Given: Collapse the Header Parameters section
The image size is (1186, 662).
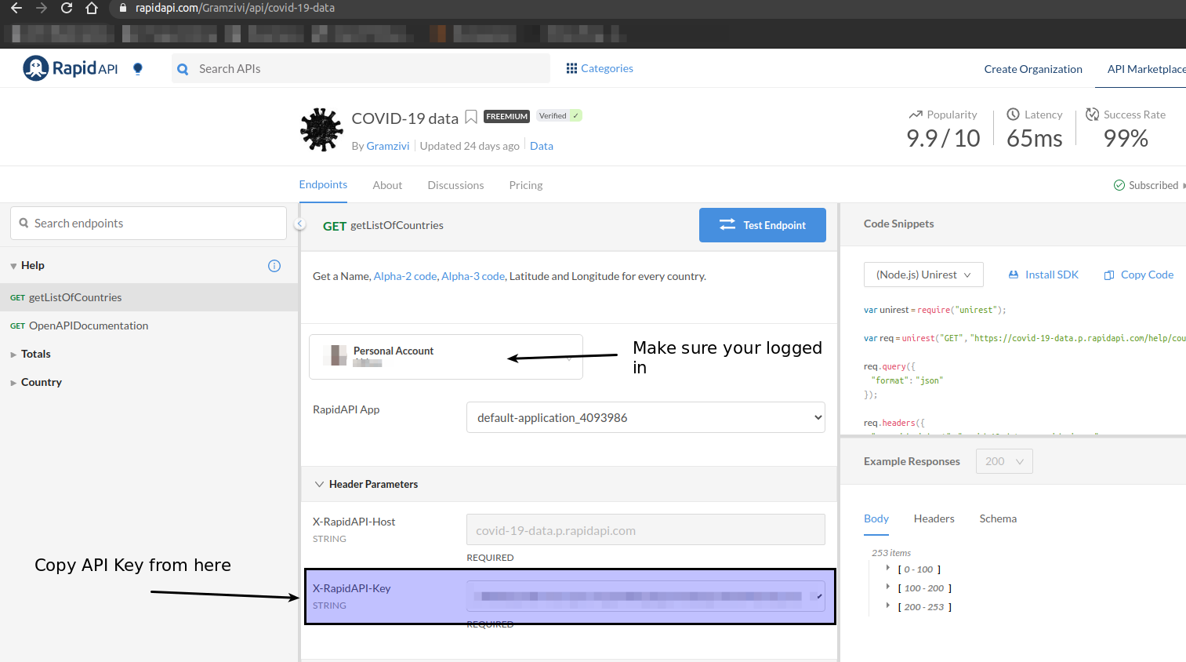Looking at the screenshot, I should click(x=319, y=484).
